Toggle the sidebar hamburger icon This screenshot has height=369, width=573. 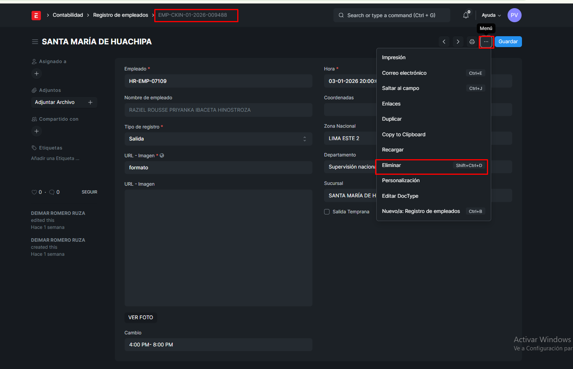point(35,42)
